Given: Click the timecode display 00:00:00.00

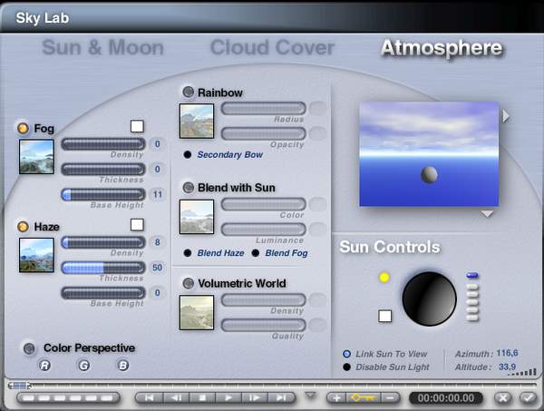Looking at the screenshot, I should click(446, 397).
